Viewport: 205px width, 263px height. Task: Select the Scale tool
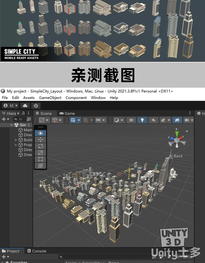(40, 153)
